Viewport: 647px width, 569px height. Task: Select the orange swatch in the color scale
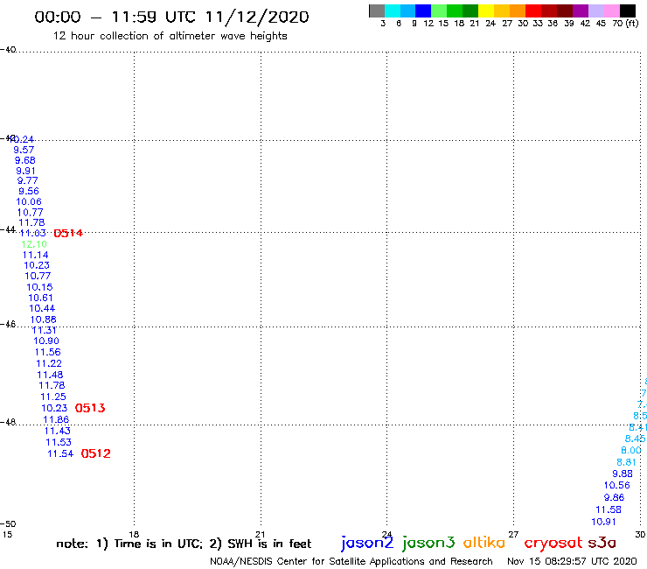(518, 11)
